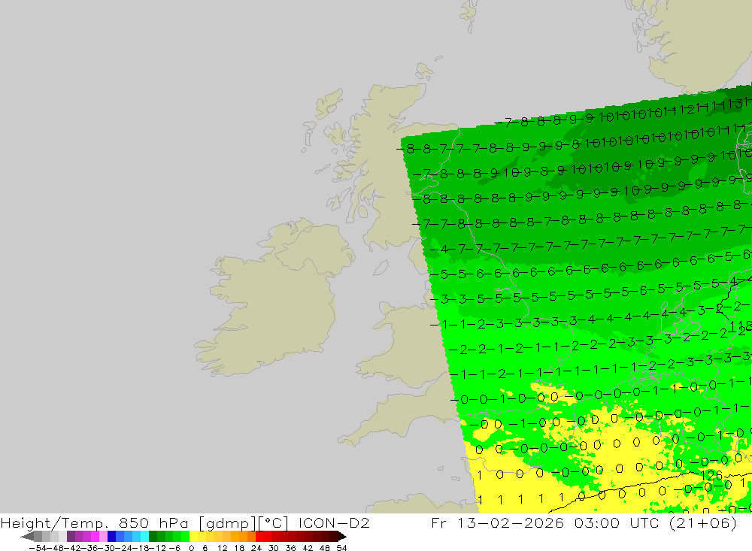This screenshot has height=551, width=752.
Task: Pick the darkest green legend swatch
Action: 153,536
